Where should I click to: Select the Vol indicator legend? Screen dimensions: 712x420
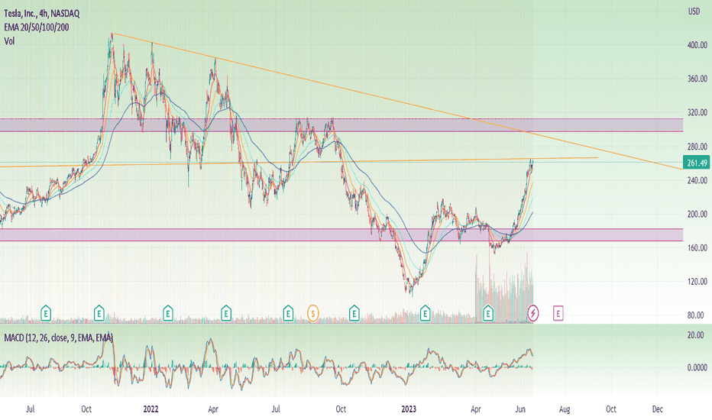tap(9, 41)
